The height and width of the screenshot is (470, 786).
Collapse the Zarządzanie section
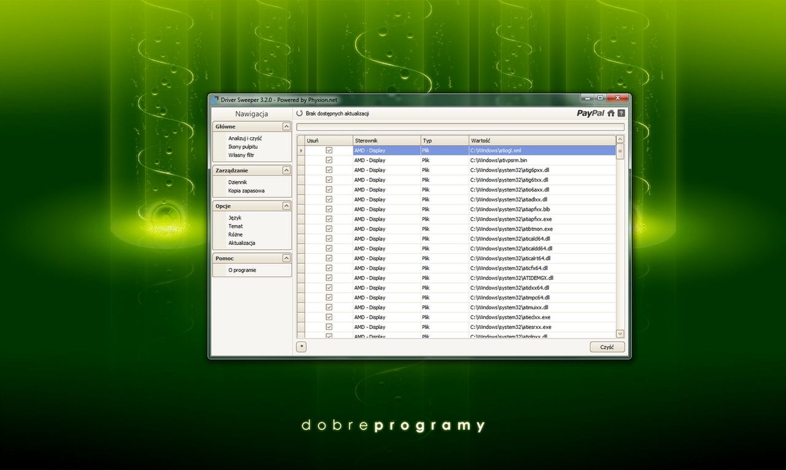[x=286, y=170]
